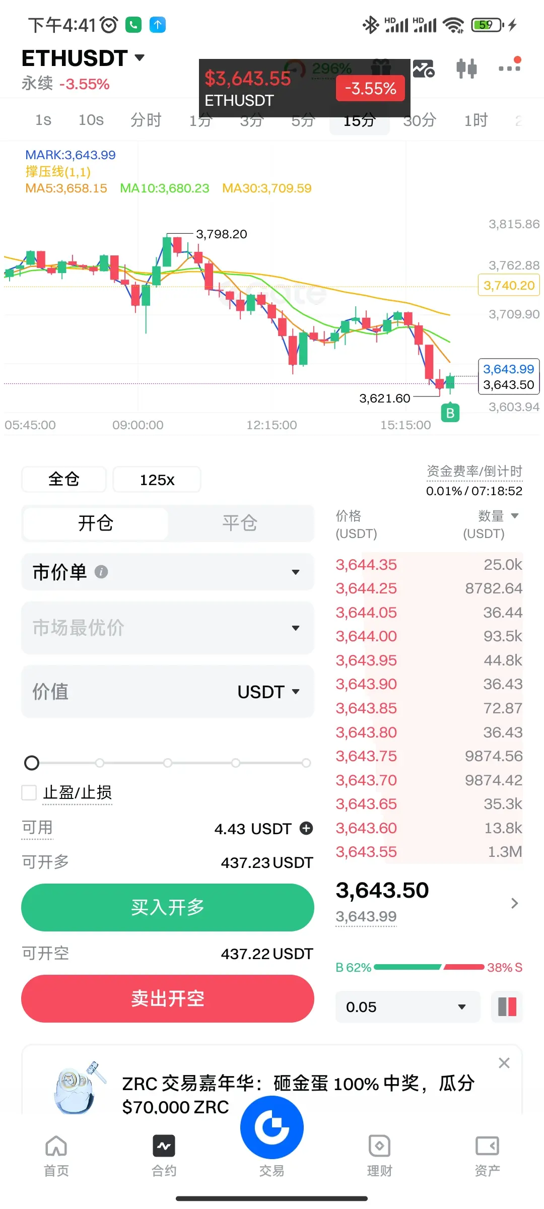Click the position size slider handle
Screen dimensions: 544x1209
[32, 763]
